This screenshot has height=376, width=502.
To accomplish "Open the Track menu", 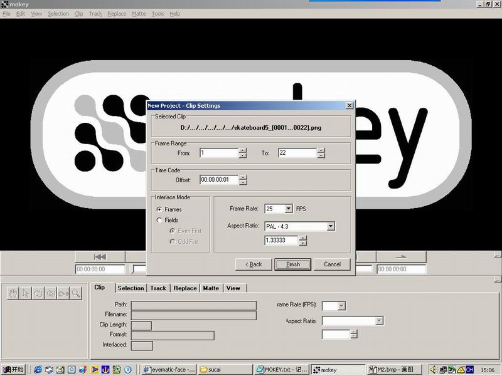I will tap(95, 14).
